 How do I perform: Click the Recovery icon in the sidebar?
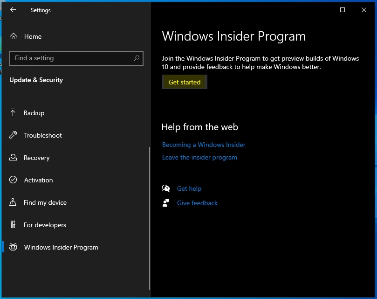tap(13, 158)
